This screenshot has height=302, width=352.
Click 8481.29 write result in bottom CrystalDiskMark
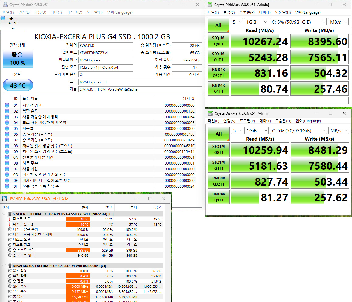[320, 150]
